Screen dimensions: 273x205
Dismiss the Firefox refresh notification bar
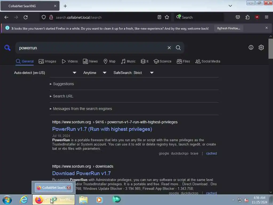coord(267,28)
